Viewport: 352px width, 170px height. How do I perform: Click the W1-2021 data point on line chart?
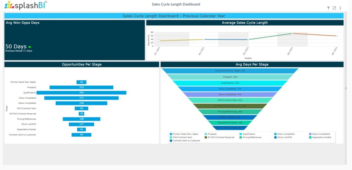point(159,41)
